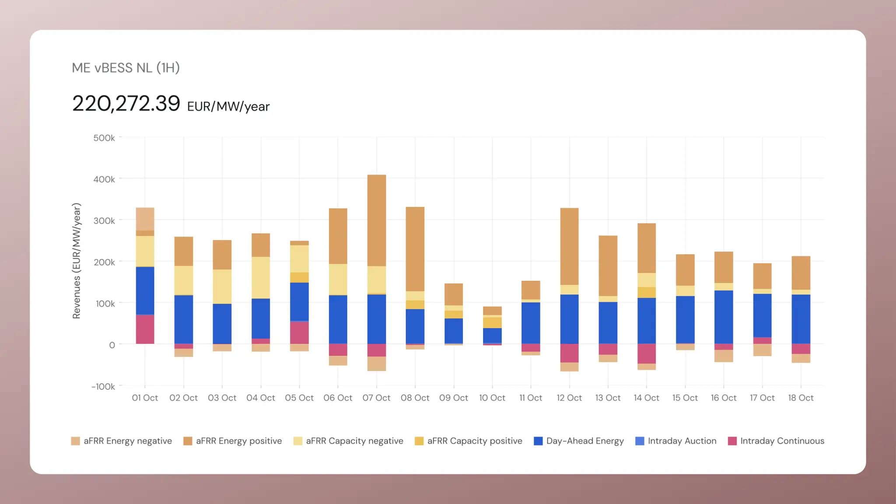Click the 07 Oct x-axis label

click(377, 398)
